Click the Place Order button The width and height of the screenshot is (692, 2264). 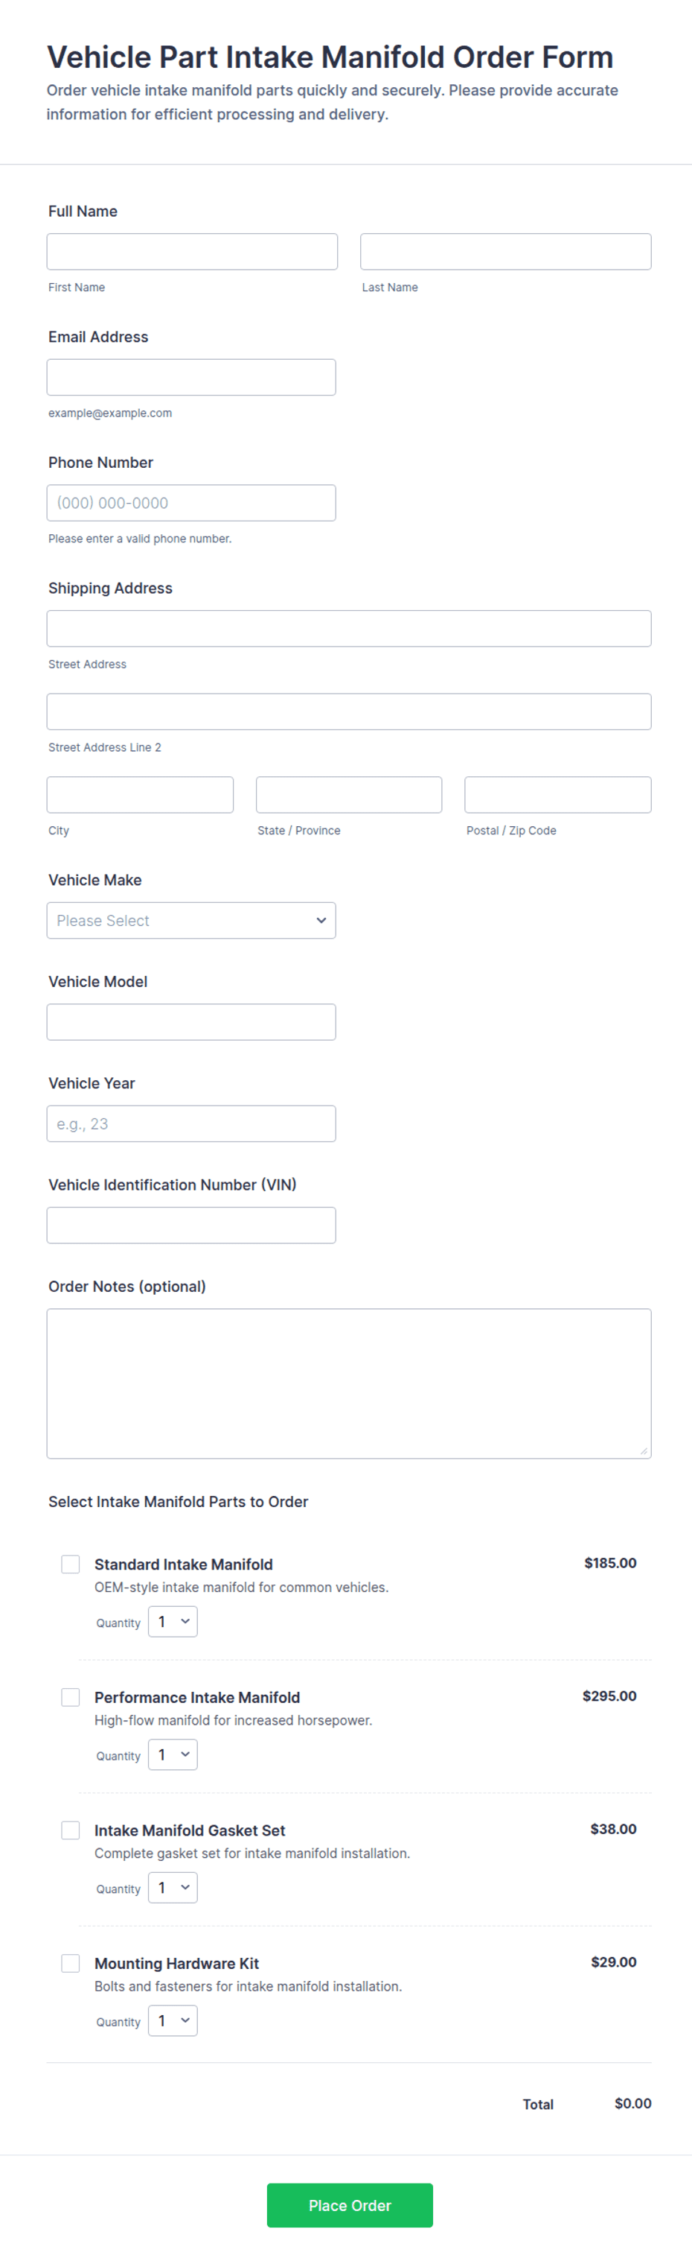[350, 2205]
